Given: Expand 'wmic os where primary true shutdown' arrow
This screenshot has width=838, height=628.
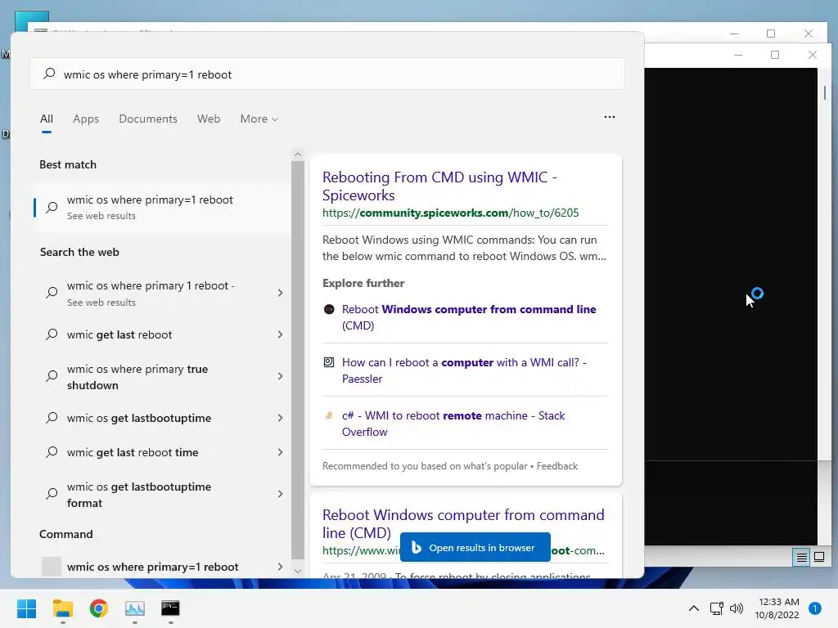Looking at the screenshot, I should pos(280,376).
